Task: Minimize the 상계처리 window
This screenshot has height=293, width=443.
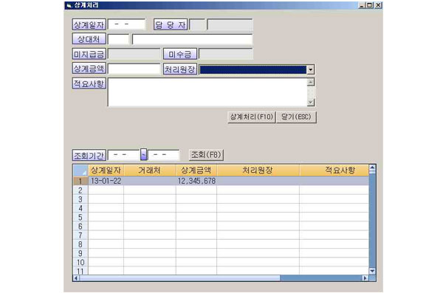Action: point(362,5)
